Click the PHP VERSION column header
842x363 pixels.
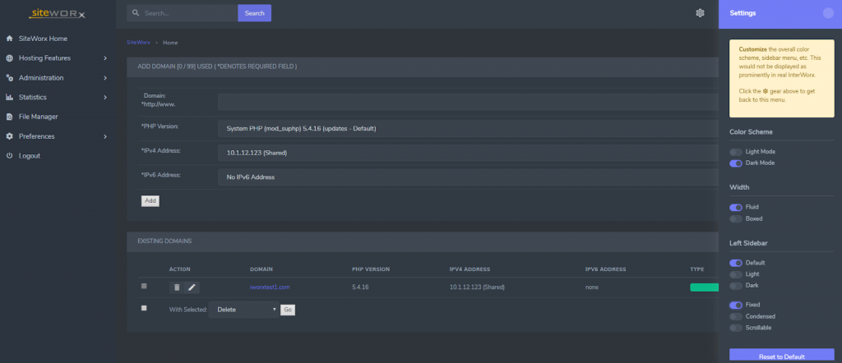pos(371,269)
